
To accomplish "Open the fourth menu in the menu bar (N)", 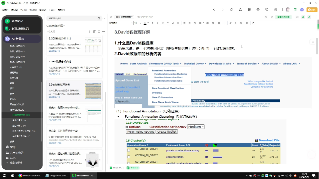I will tap(33, 10).
